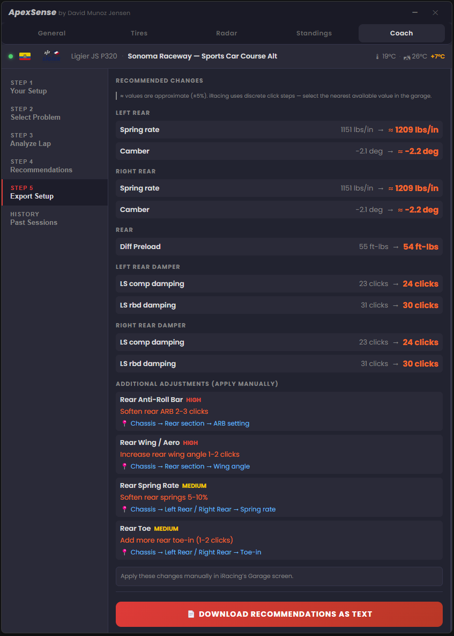Viewport: 454px width, 636px height.
Task: Select the General tab
Action: [x=51, y=33]
